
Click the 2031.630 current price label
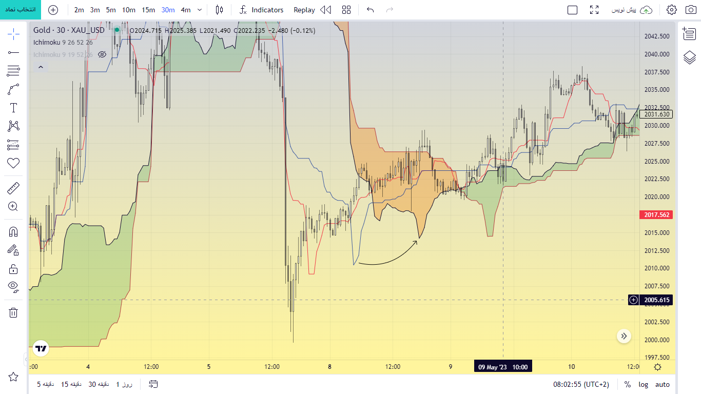click(x=656, y=114)
